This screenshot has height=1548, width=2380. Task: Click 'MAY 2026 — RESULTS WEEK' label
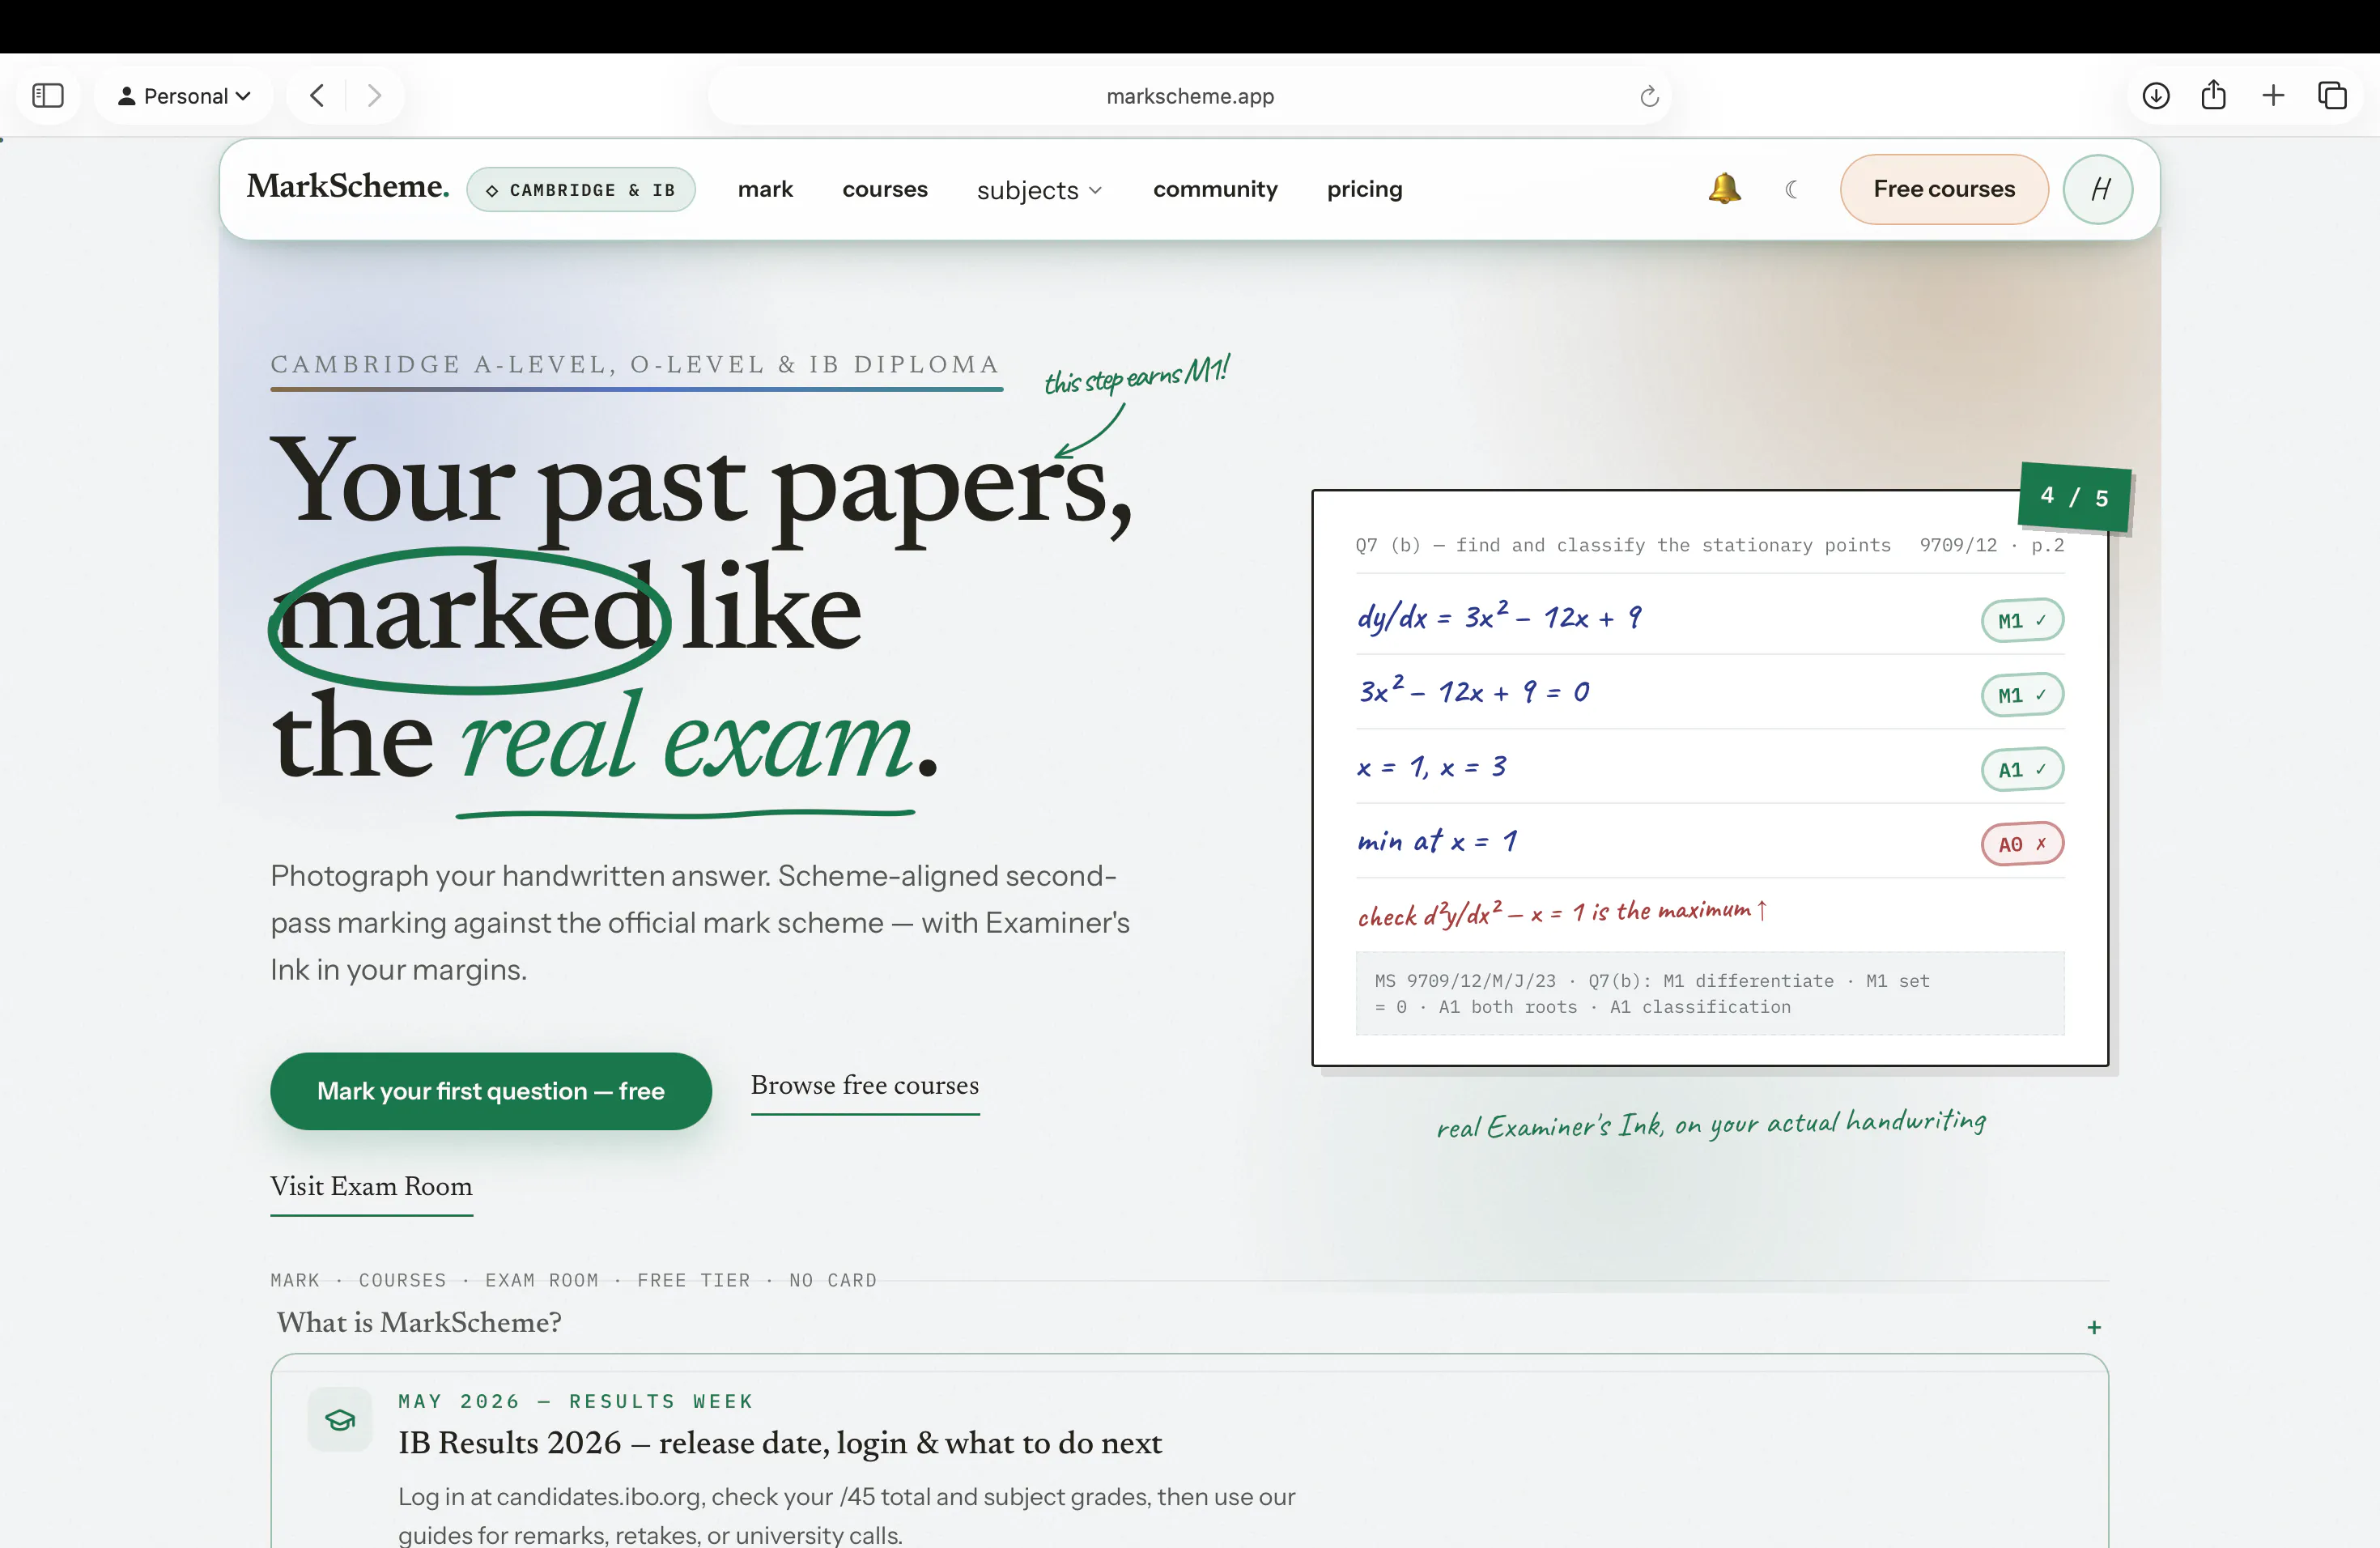point(575,1401)
